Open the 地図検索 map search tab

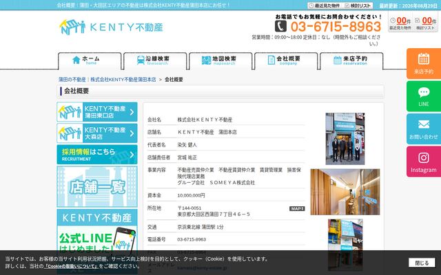tap(220, 60)
